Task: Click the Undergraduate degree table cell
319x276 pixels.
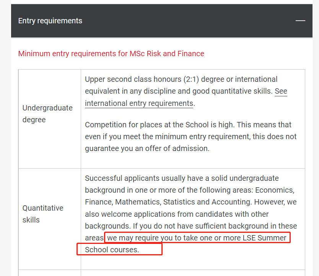Action: 47,114
